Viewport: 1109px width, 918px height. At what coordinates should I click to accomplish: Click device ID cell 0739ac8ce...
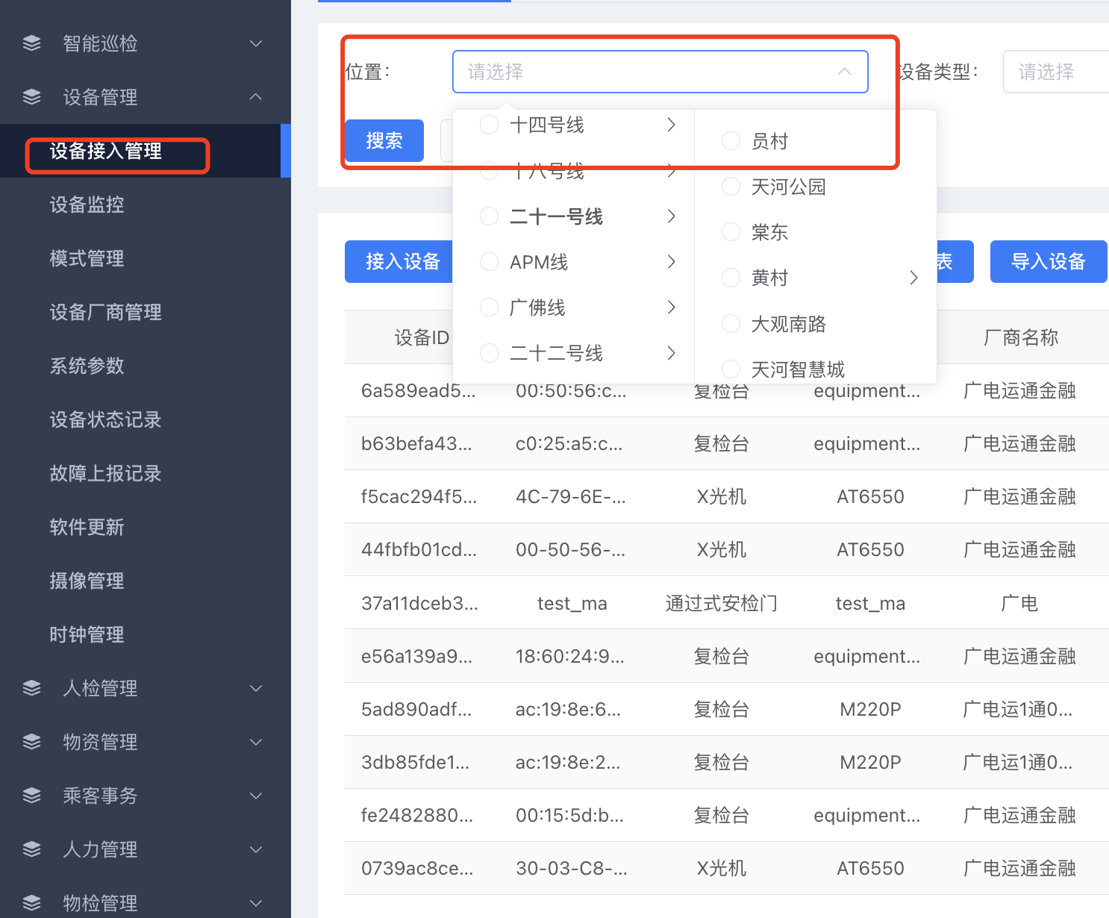417,868
